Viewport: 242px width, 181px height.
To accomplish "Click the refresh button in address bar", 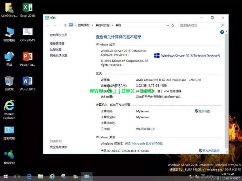I will click(x=173, y=25).
